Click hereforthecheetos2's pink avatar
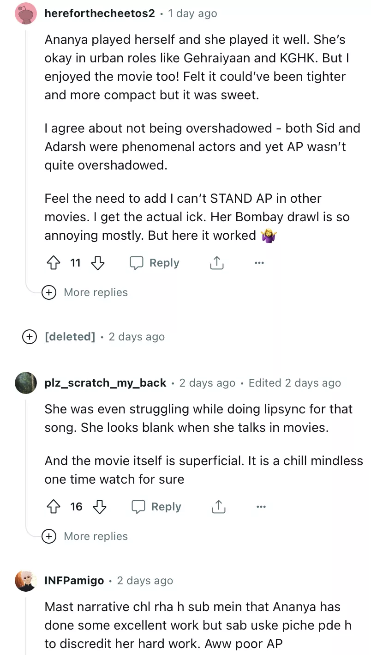Image resolution: width=371 pixels, height=655 pixels. (x=26, y=13)
